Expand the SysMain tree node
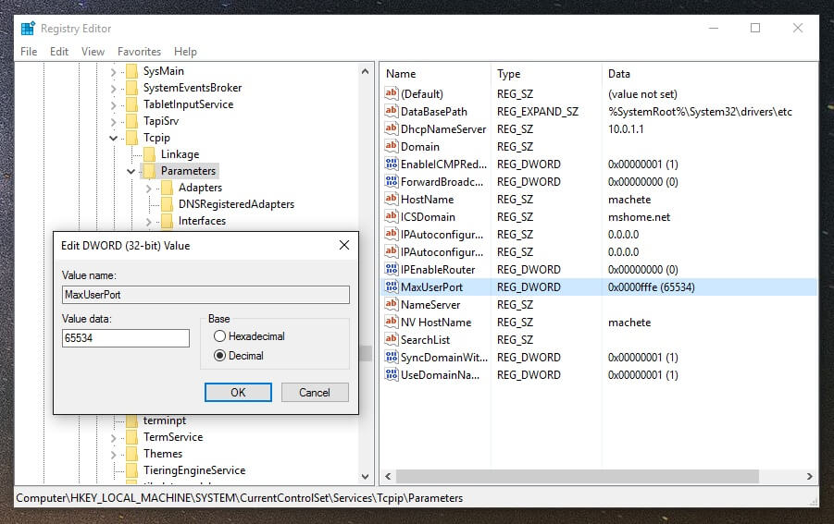 click(x=113, y=72)
